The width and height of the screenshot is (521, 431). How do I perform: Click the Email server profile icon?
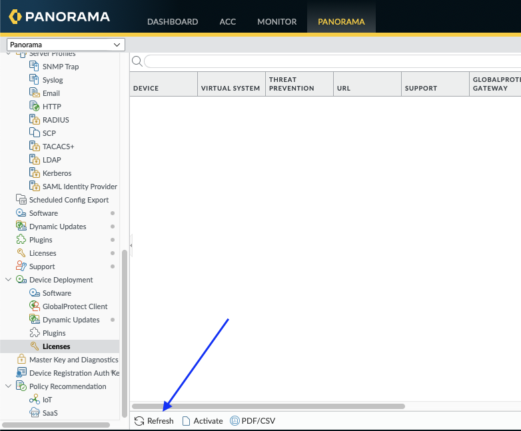click(34, 93)
